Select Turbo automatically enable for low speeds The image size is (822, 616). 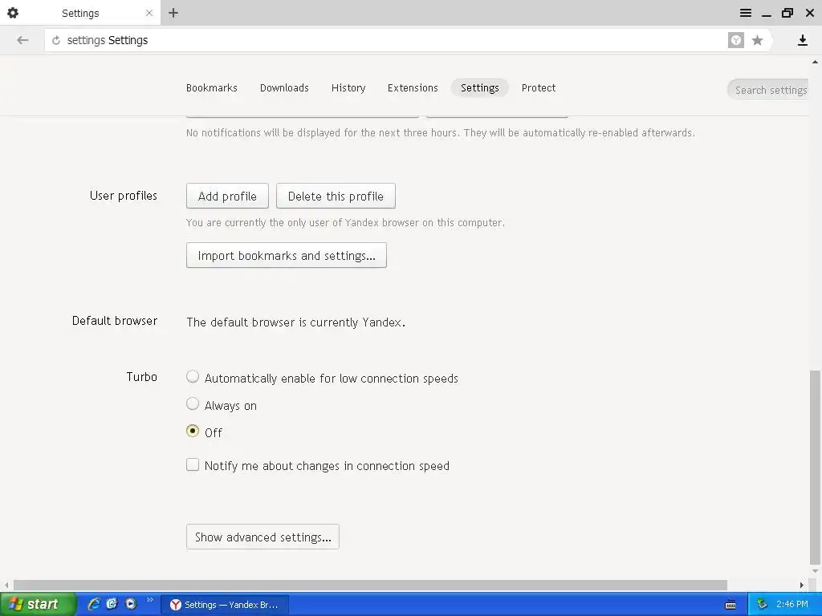pyautogui.click(x=193, y=377)
